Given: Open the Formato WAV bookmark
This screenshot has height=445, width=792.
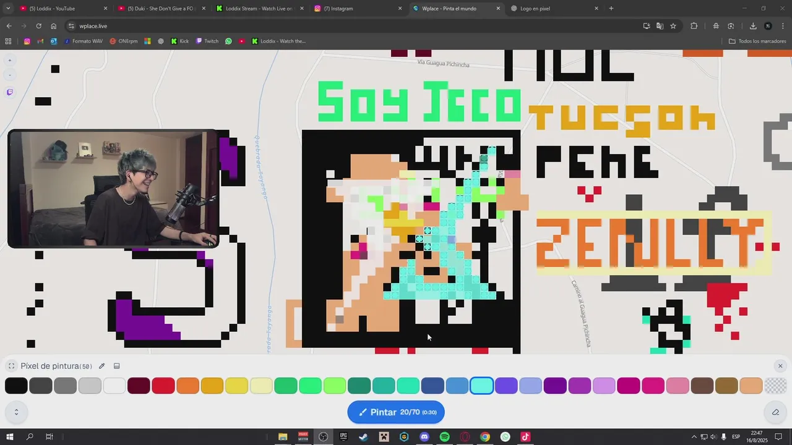Looking at the screenshot, I should pos(83,41).
